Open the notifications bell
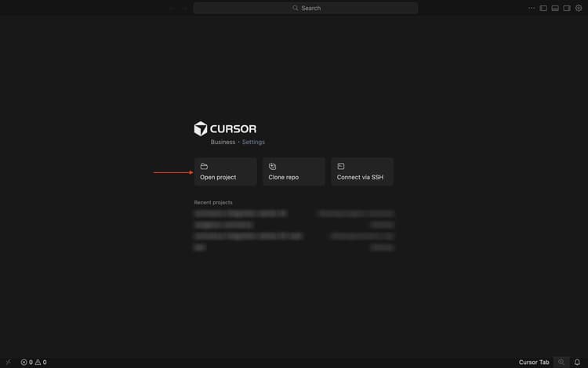588x368 pixels. (577, 362)
